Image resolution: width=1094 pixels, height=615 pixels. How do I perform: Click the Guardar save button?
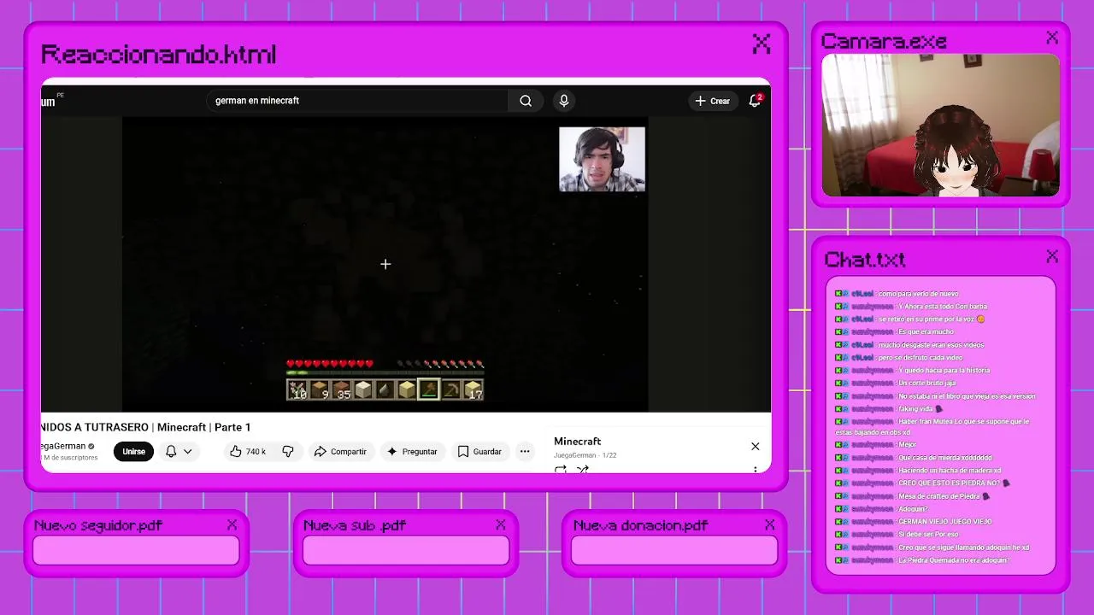click(479, 451)
